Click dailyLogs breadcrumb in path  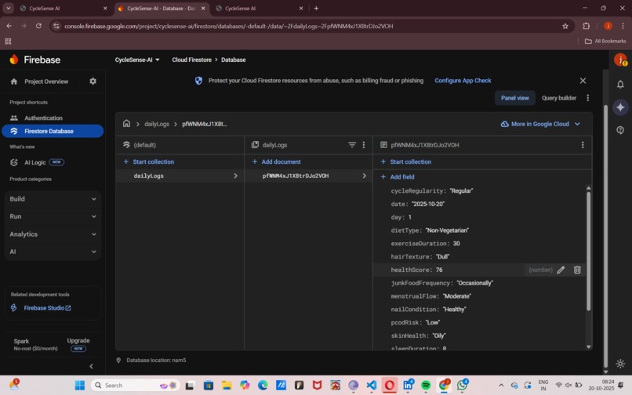click(157, 124)
